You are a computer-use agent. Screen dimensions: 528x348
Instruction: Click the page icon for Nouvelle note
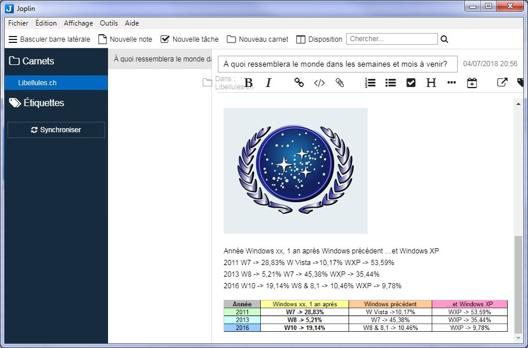pos(102,39)
